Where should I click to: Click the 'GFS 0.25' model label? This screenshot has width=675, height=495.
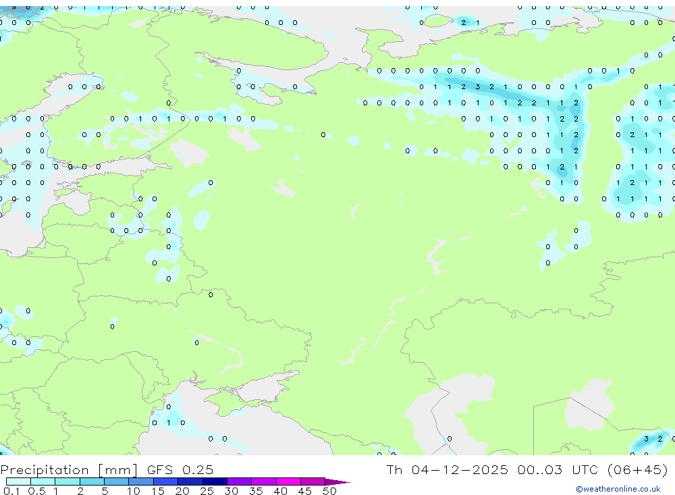[180, 469]
